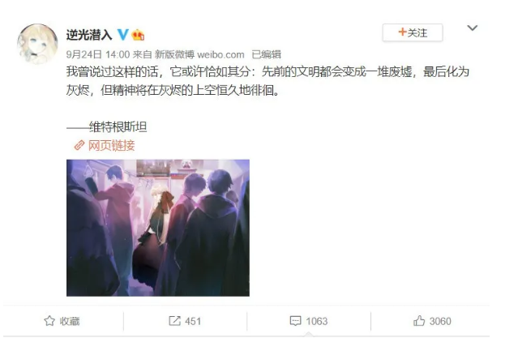View 1063 comments count

[x=317, y=321]
